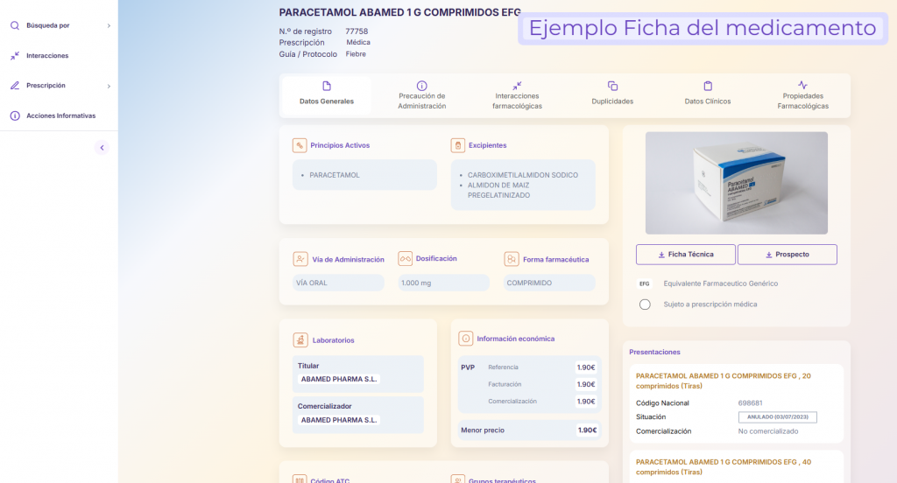
Task: Click the Vía de Administración icon
Action: point(300,259)
